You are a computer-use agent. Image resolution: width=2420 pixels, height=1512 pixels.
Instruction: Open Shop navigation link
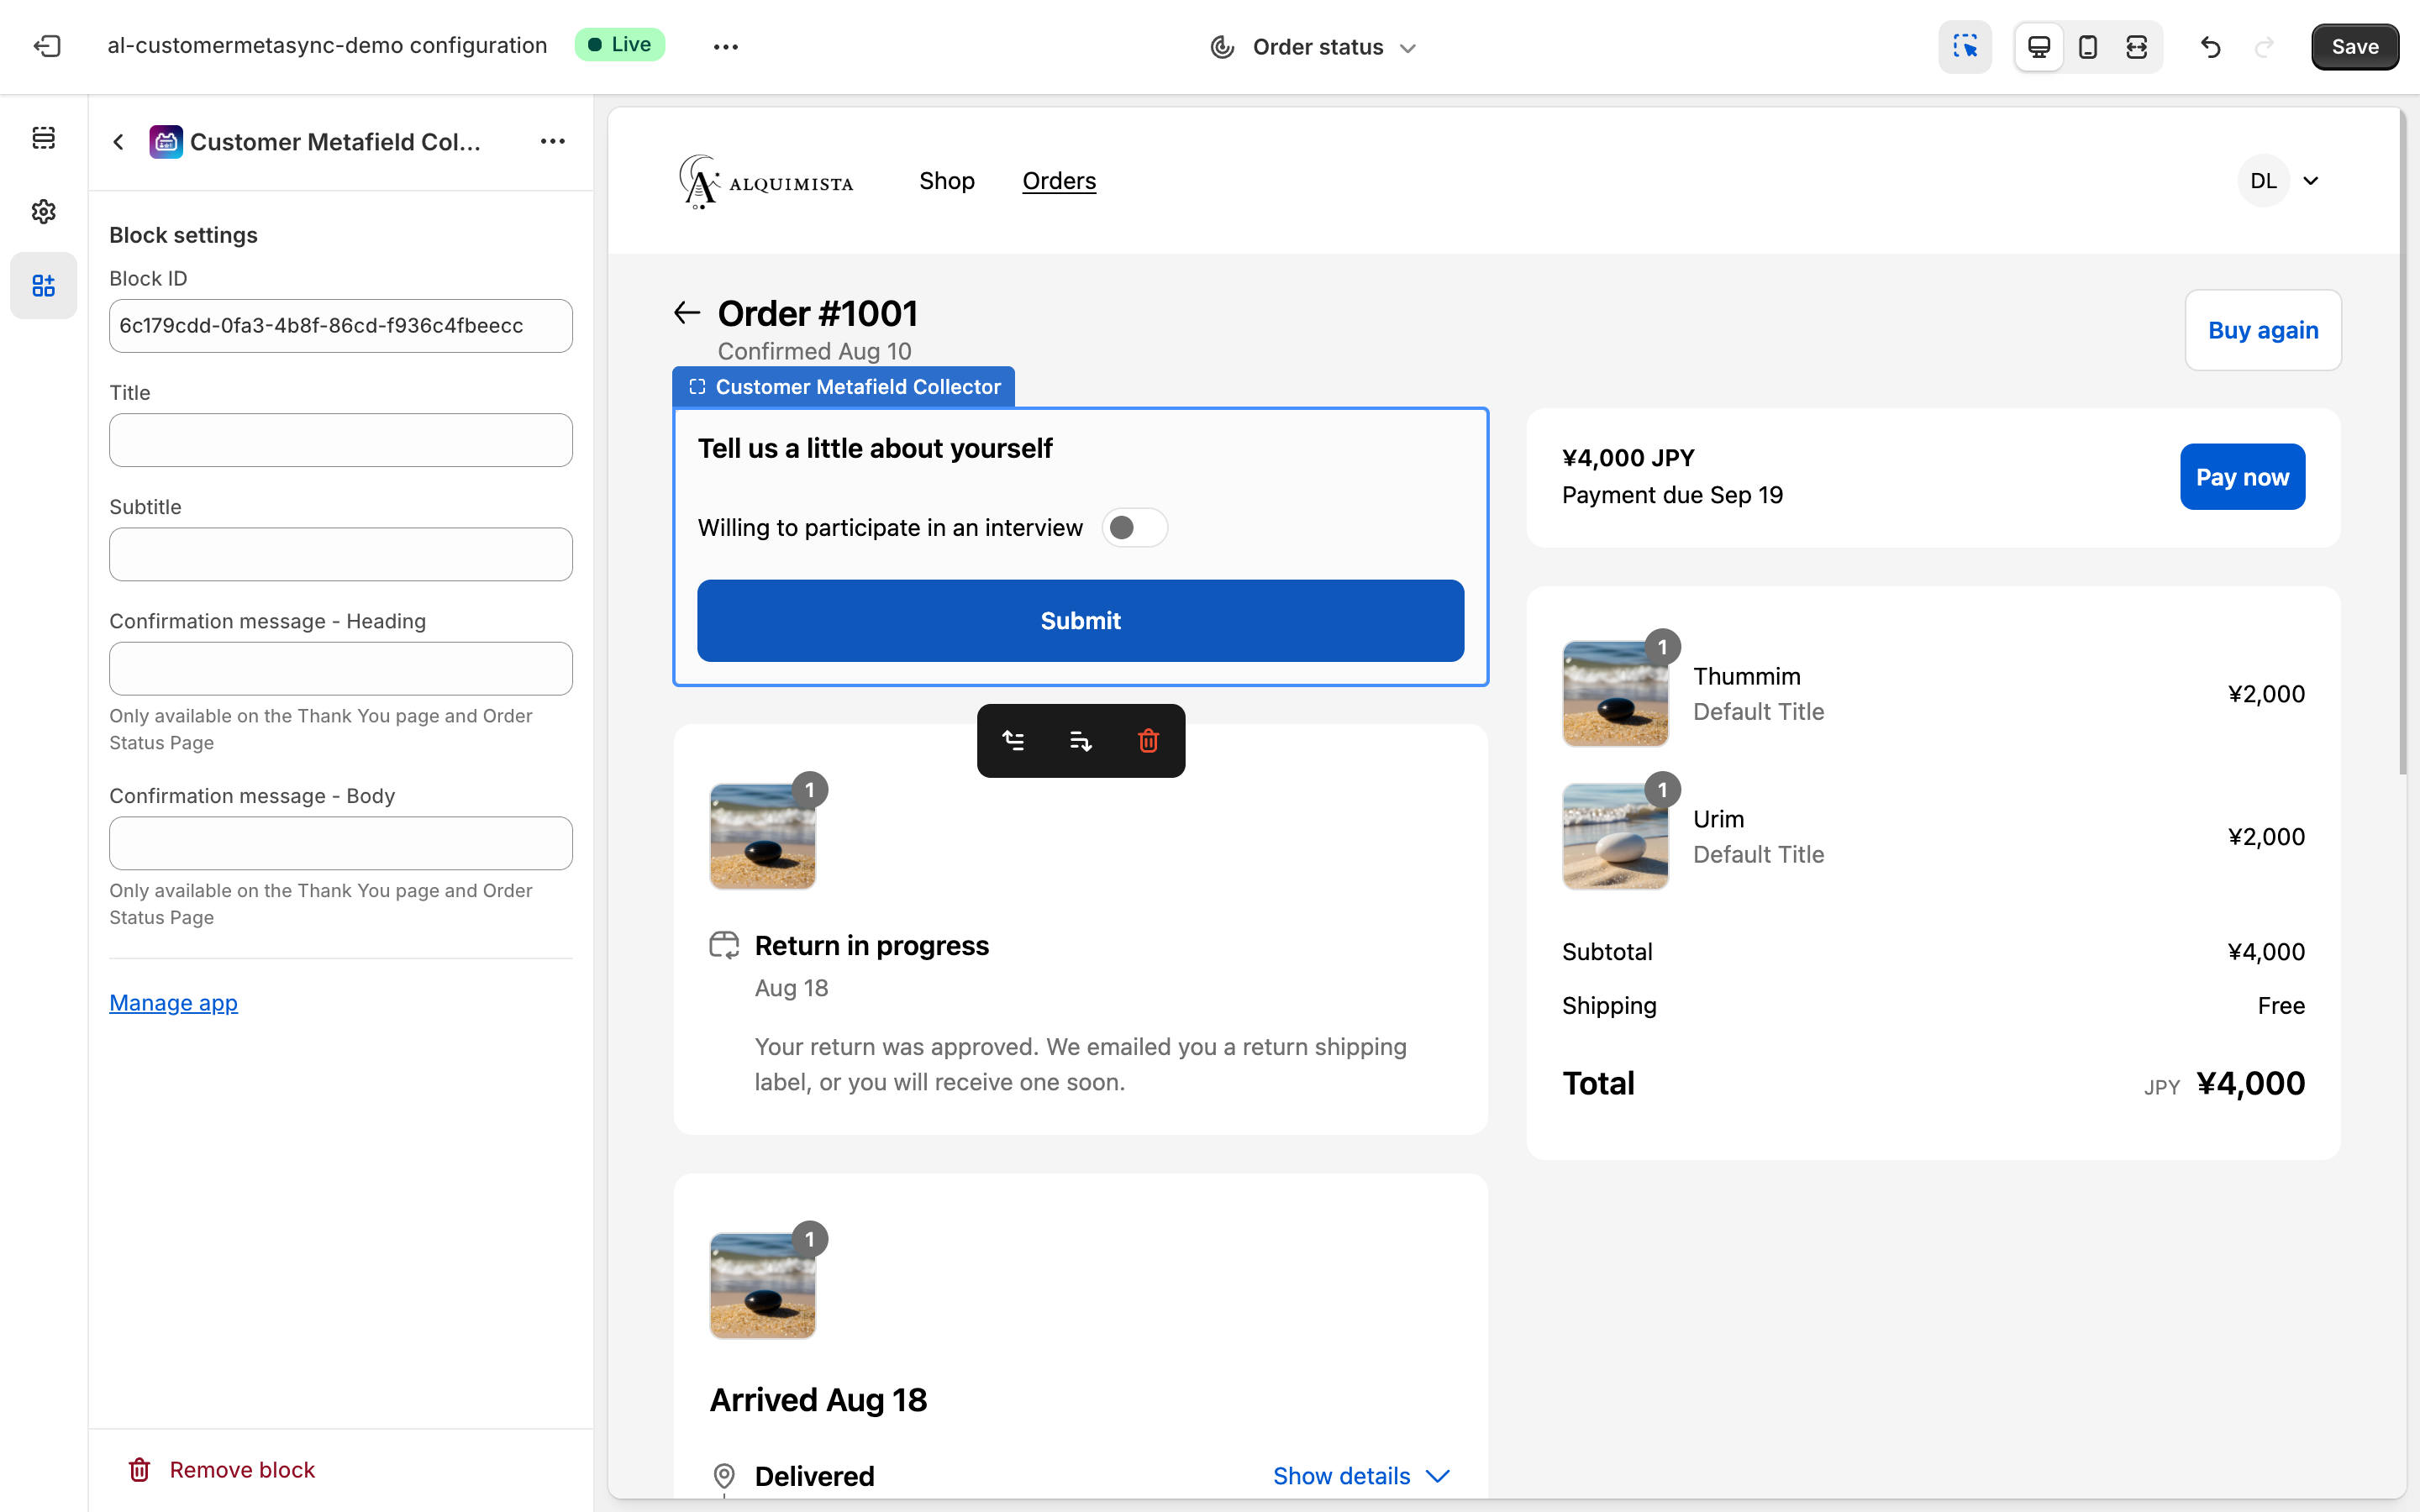pyautogui.click(x=946, y=181)
